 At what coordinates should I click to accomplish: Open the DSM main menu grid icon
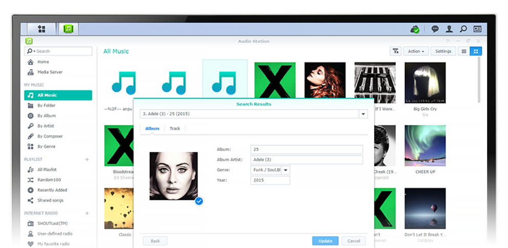point(41,29)
